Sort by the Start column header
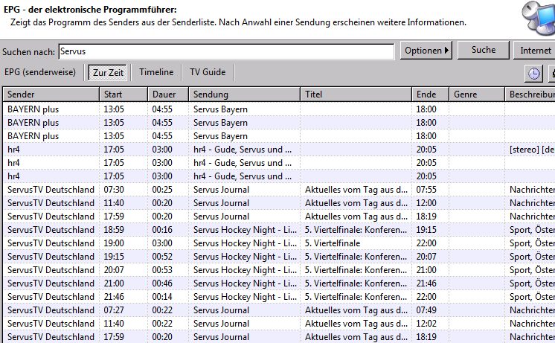The height and width of the screenshot is (343, 555). point(123,94)
